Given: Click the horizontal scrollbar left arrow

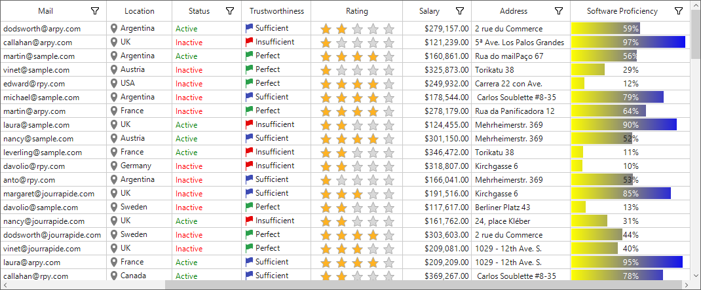Looking at the screenshot, I should point(5,285).
